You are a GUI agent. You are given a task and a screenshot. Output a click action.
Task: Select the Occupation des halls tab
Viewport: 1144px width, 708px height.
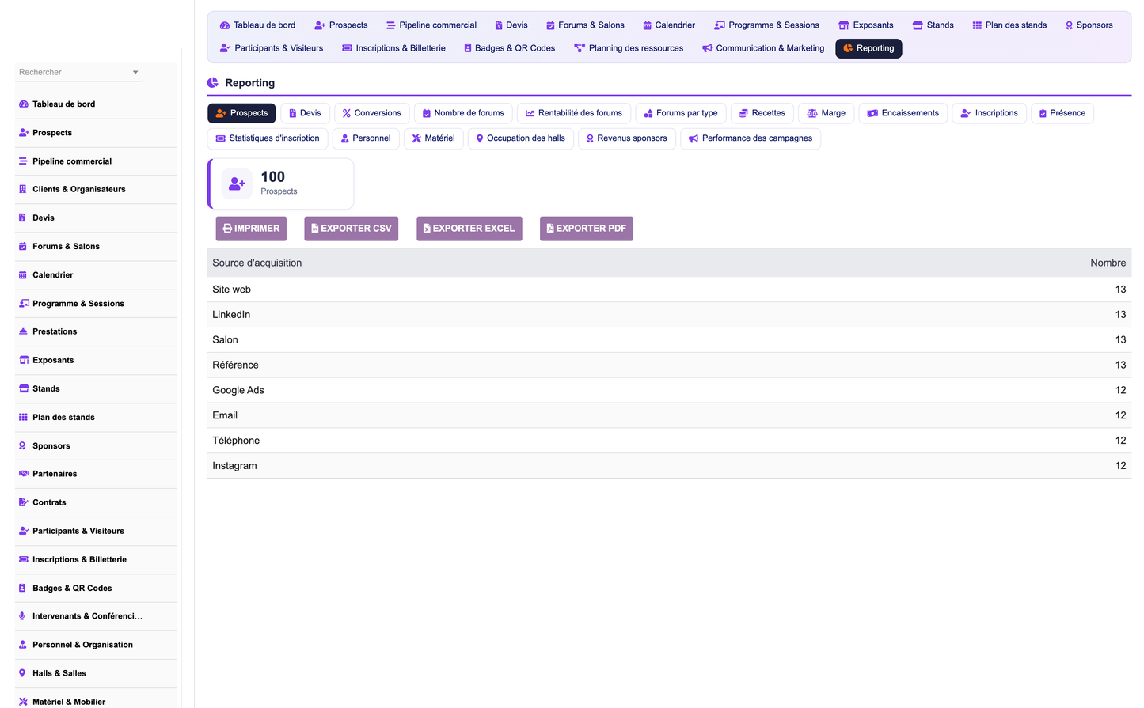tap(521, 138)
